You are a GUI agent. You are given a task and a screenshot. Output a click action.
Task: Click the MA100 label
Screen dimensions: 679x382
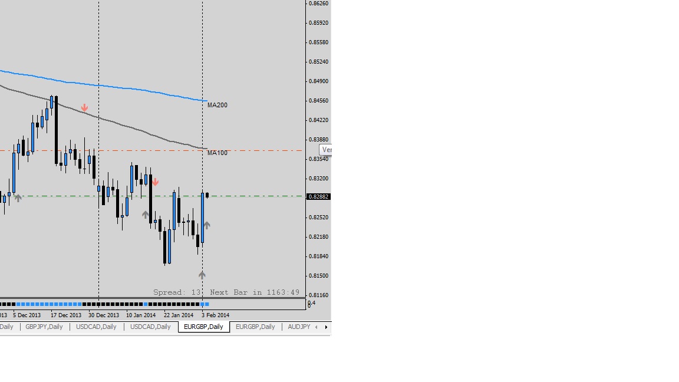tap(217, 153)
